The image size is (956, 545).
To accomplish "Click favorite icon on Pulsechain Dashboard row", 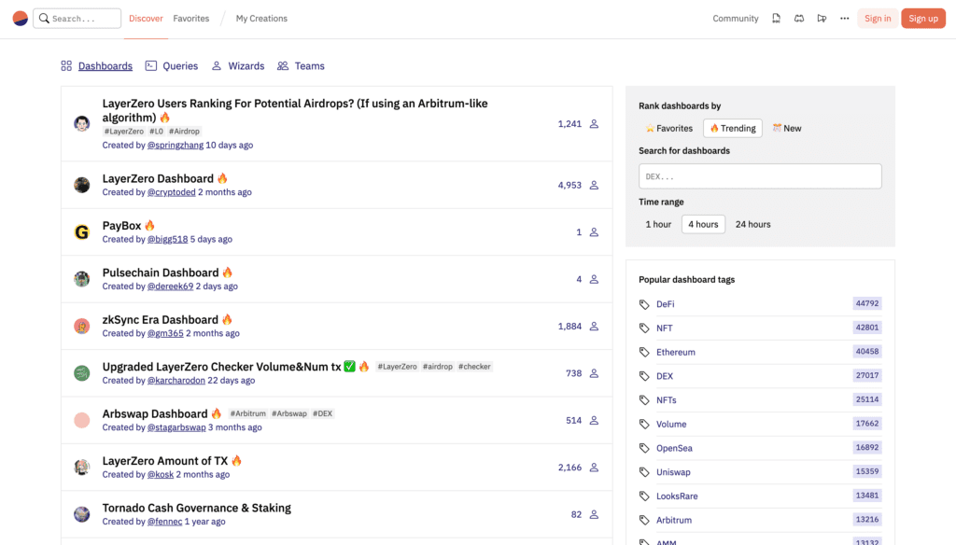I will point(594,279).
